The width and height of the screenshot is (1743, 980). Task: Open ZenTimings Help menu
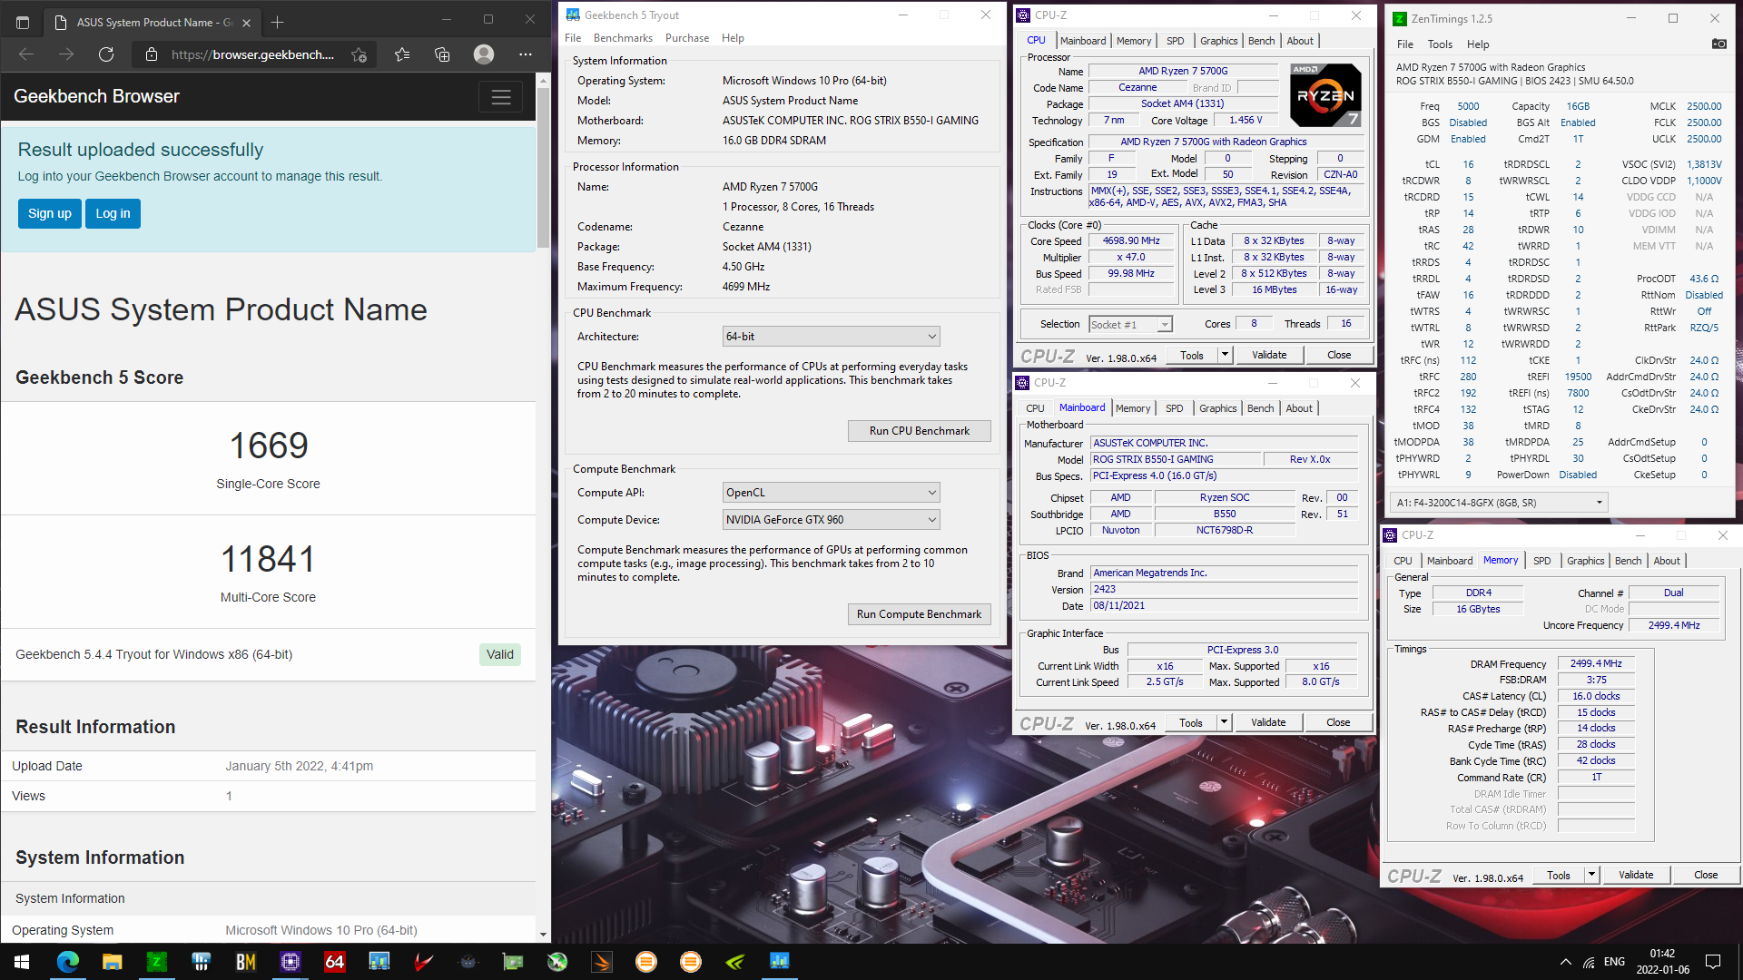coord(1477,44)
